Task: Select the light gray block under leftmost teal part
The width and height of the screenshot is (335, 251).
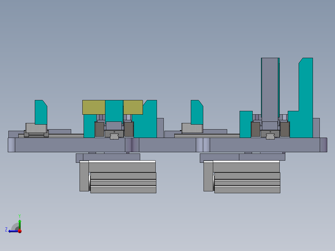Action: click(36, 128)
